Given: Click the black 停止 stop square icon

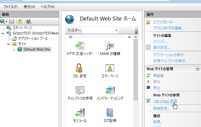Looking at the screenshot, I should coord(148,87).
